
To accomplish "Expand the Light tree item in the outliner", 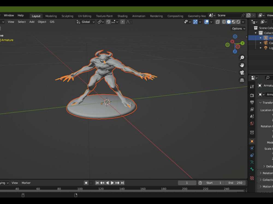I will tap(261, 48).
